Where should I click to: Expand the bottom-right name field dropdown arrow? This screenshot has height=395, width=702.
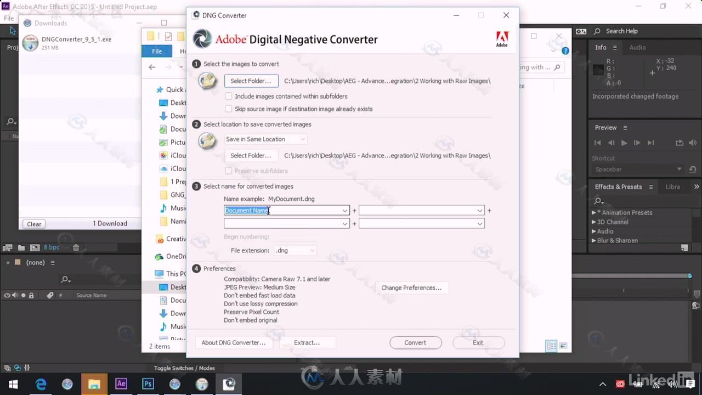pyautogui.click(x=480, y=224)
